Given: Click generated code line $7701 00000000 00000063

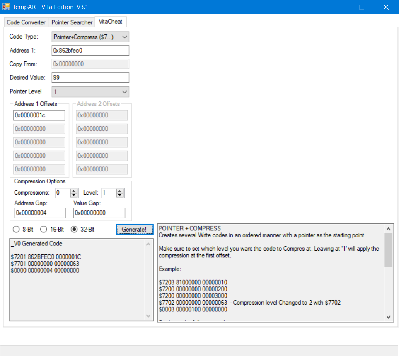Looking at the screenshot, I should pos(45,264).
